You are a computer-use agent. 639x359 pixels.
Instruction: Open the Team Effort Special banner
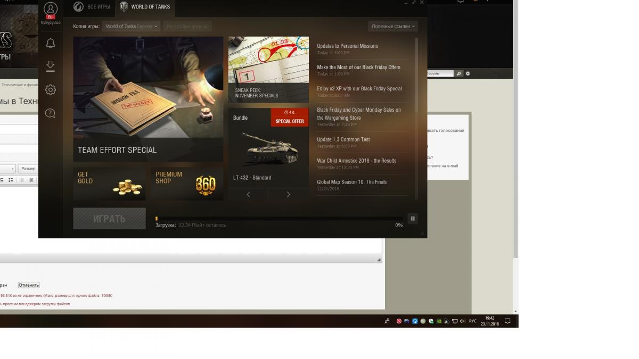point(148,99)
